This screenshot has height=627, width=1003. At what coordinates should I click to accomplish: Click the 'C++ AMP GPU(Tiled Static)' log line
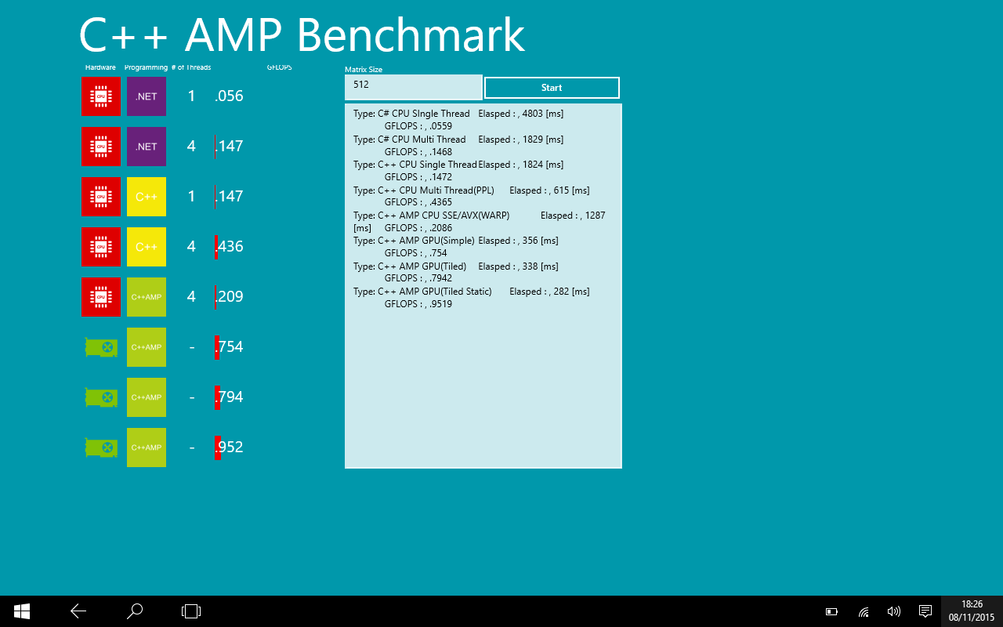[472, 292]
